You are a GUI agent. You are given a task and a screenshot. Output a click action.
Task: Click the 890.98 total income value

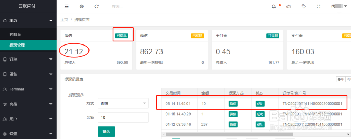tap(122, 63)
